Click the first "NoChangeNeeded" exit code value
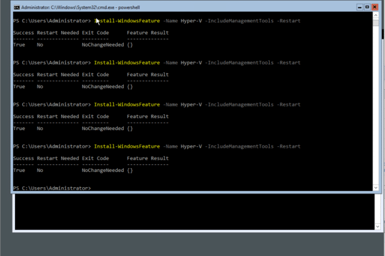The height and width of the screenshot is (256, 385). (103, 45)
